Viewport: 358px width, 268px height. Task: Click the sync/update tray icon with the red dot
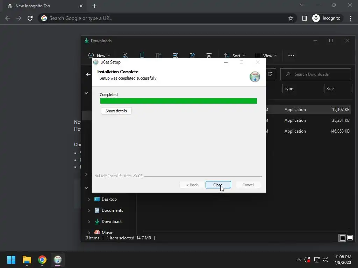point(307,260)
